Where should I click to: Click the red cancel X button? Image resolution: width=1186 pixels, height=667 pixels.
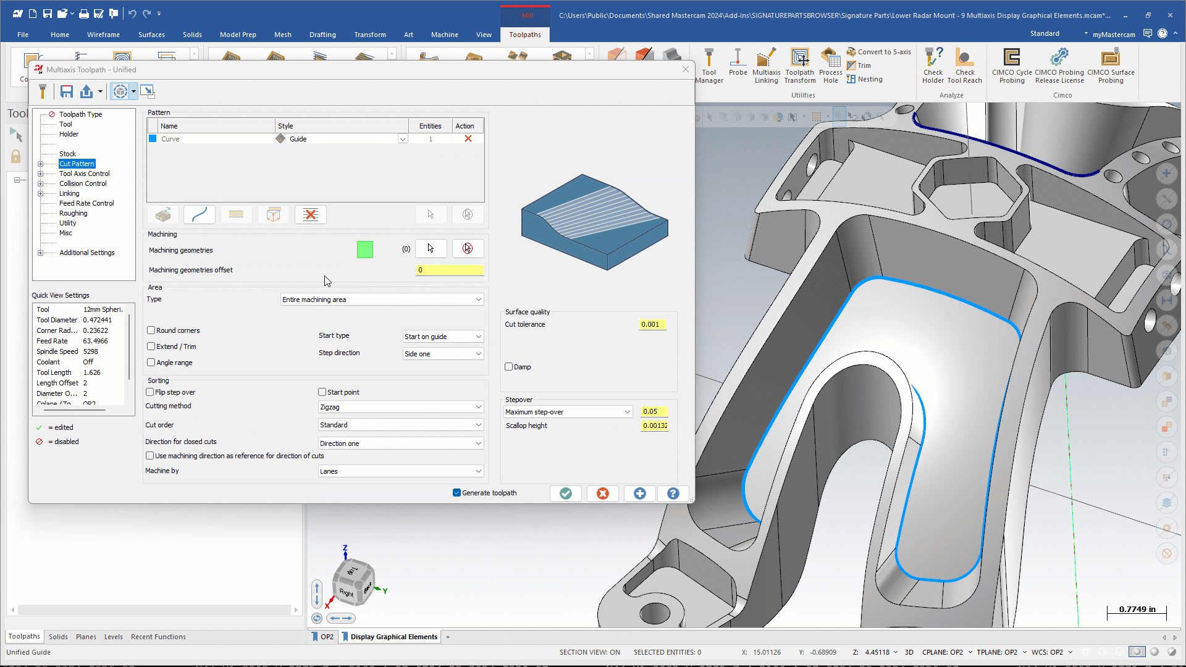pyautogui.click(x=603, y=493)
